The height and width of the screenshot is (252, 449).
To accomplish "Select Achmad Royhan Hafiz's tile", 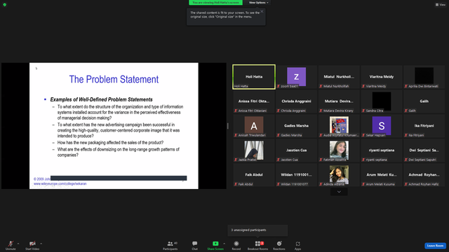I will tap(424, 175).
